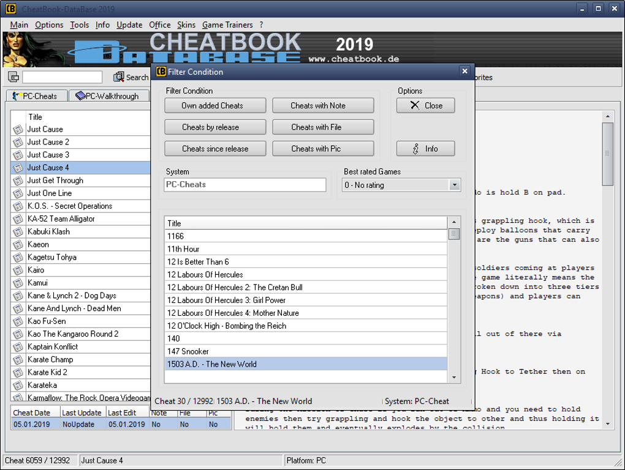Select 11th Hour in the filter list
The width and height of the screenshot is (625, 470).
pyautogui.click(x=306, y=248)
